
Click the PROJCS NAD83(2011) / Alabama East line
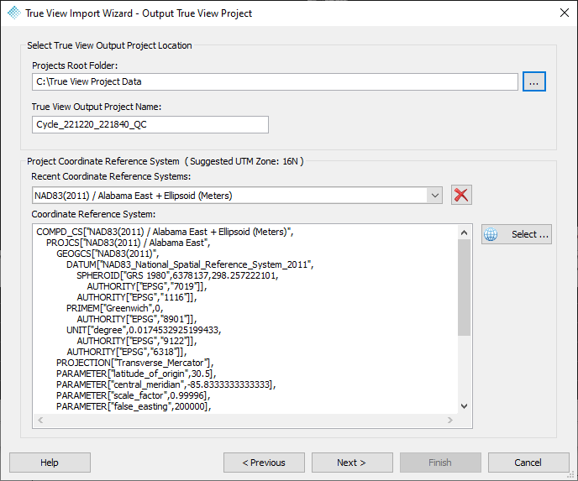click(x=128, y=243)
